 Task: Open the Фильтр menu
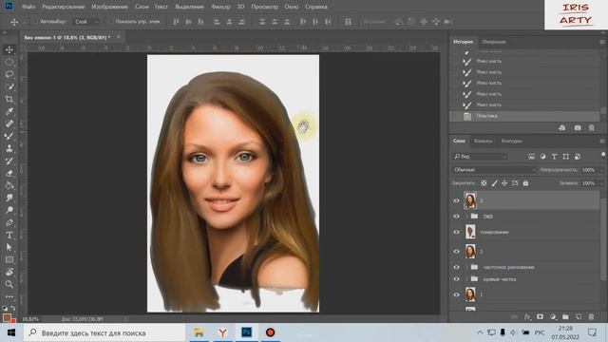(220, 7)
